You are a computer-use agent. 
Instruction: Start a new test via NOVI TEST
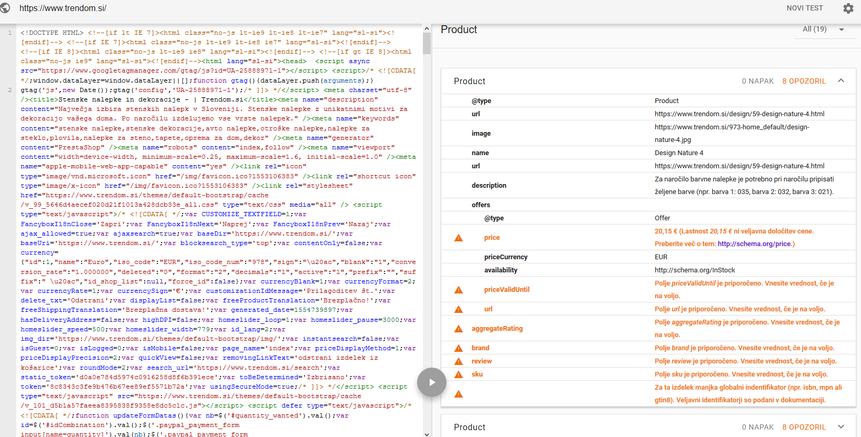coord(805,8)
